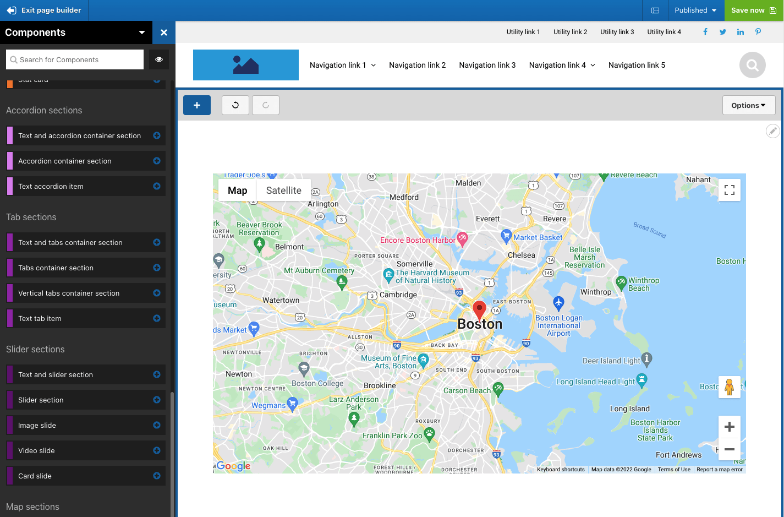The image size is (784, 517).
Task: Open the Twitter social icon link
Action: click(x=723, y=32)
